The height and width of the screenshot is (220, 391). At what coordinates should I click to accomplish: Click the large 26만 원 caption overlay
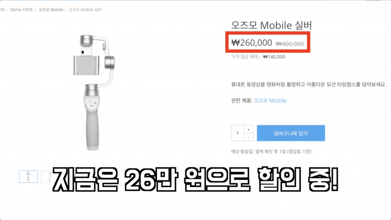[195, 179]
